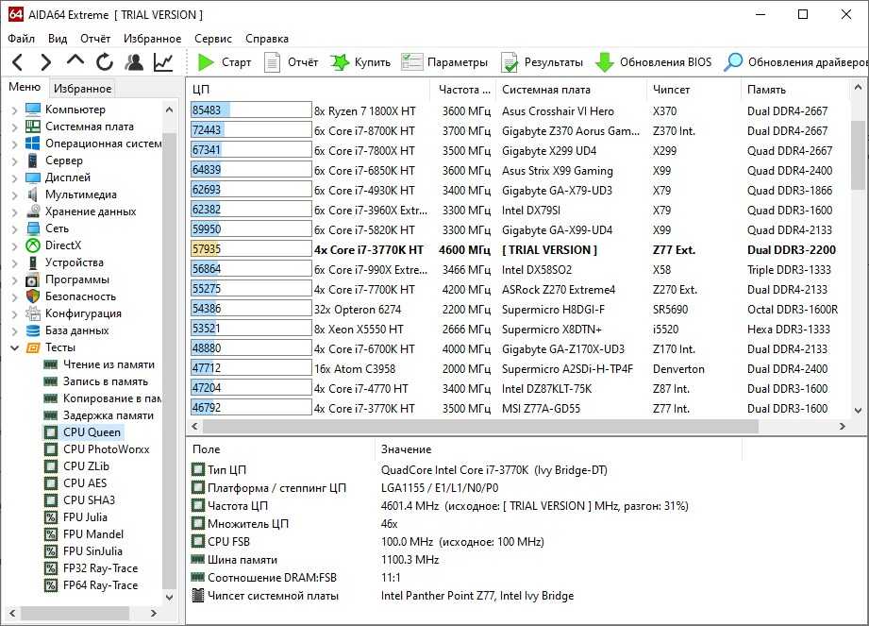Sort by the Чипсет column header
The width and height of the screenshot is (869, 626).
671,90
